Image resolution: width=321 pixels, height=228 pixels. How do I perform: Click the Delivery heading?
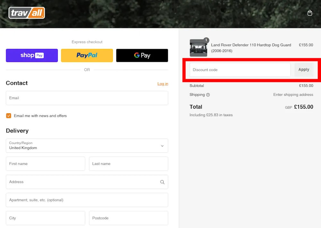click(17, 131)
